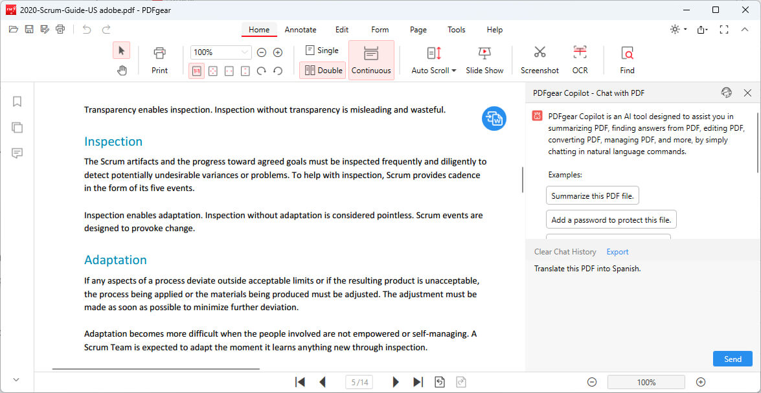Open the bookmarks sidebar panel

tap(17, 102)
